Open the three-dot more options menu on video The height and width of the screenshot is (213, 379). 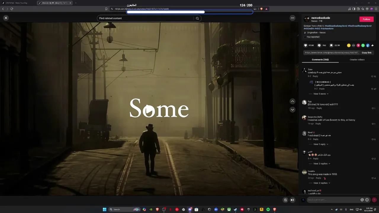tap(293, 18)
